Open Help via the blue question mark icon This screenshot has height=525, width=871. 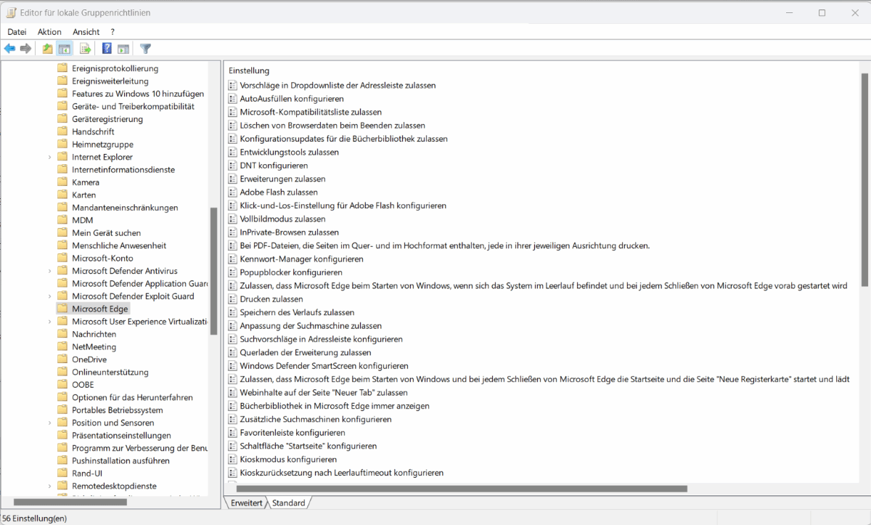[107, 49]
